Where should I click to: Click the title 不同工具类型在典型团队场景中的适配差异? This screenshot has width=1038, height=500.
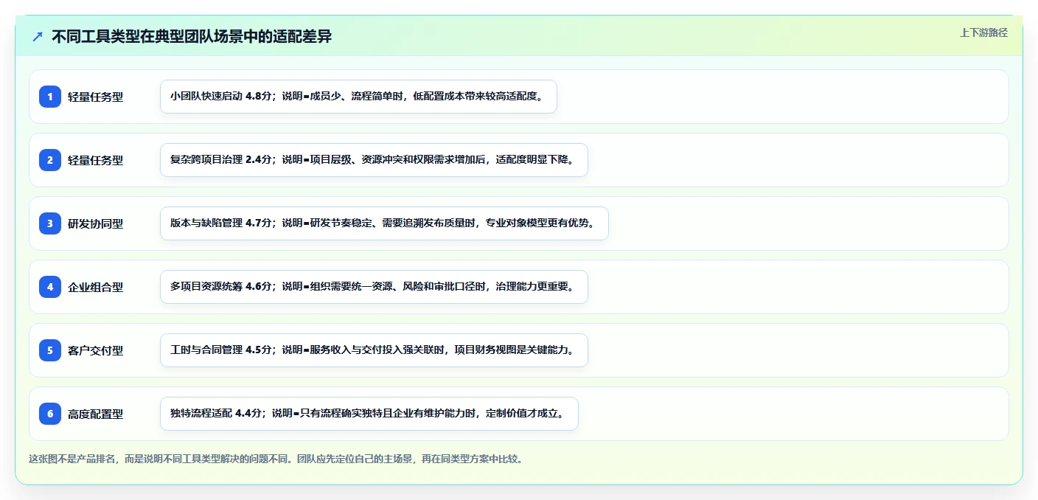pos(192,37)
